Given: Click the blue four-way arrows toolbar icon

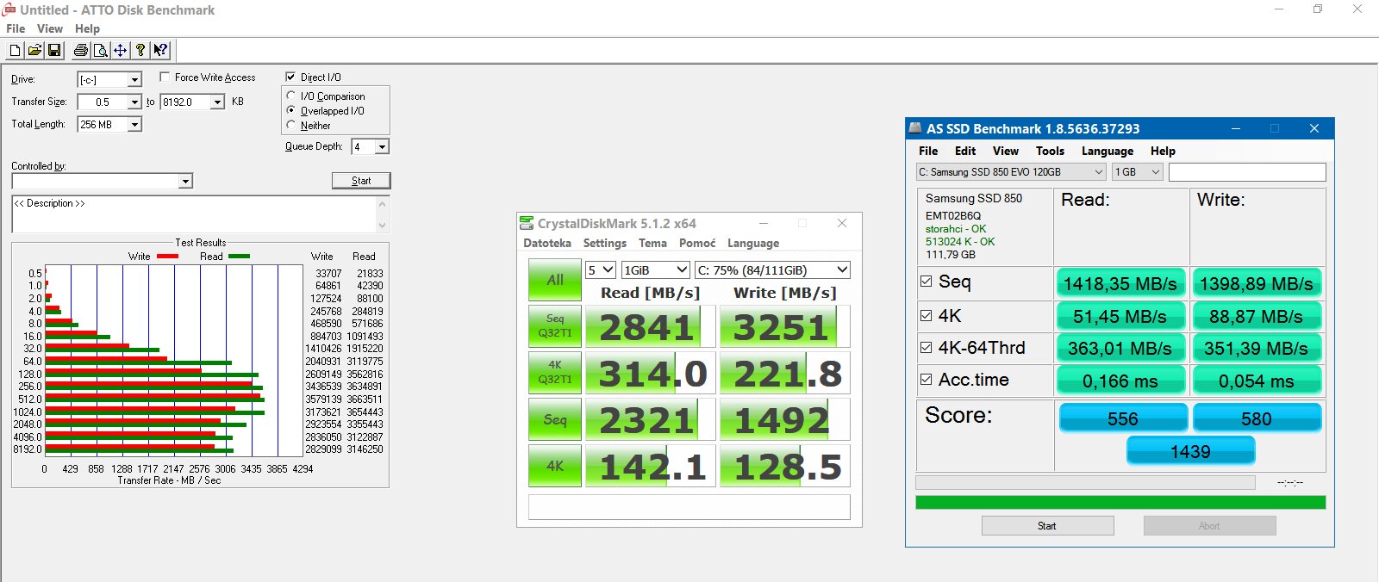Looking at the screenshot, I should tap(120, 51).
